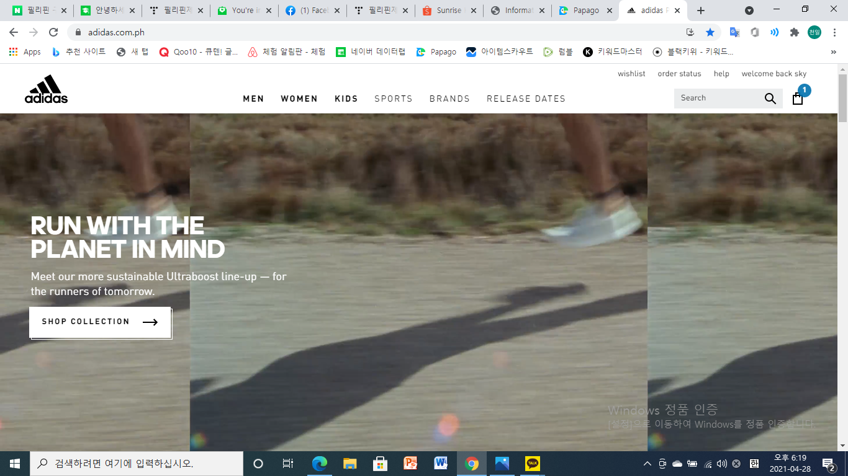848x476 pixels.
Task: Open the tab search dropdown in Chrome
Action: click(749, 11)
